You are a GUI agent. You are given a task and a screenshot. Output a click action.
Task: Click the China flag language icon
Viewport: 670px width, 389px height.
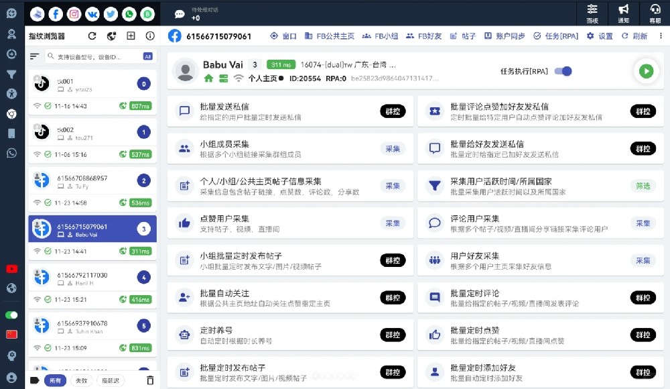11,334
